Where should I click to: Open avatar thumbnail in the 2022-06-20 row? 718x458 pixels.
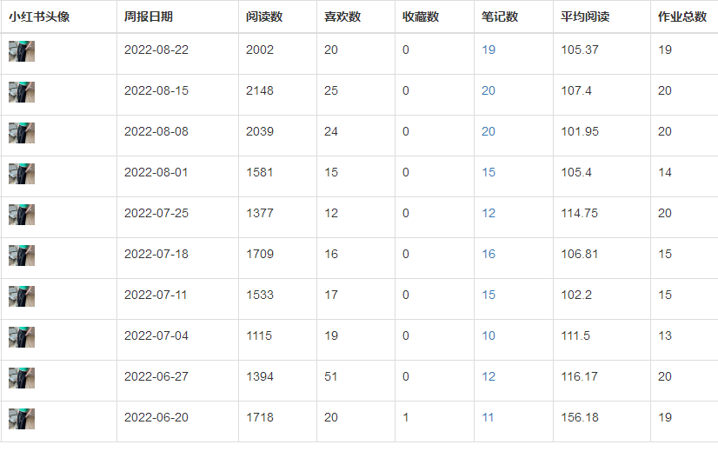tap(22, 419)
